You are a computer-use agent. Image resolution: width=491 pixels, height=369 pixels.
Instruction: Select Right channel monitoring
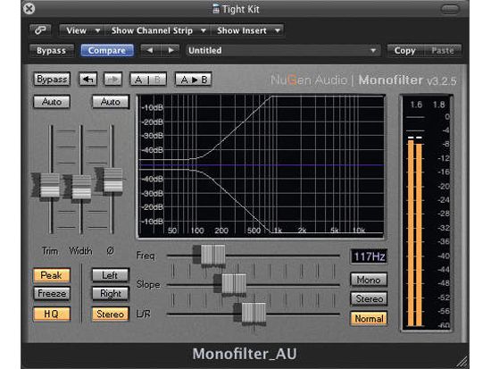click(x=110, y=293)
